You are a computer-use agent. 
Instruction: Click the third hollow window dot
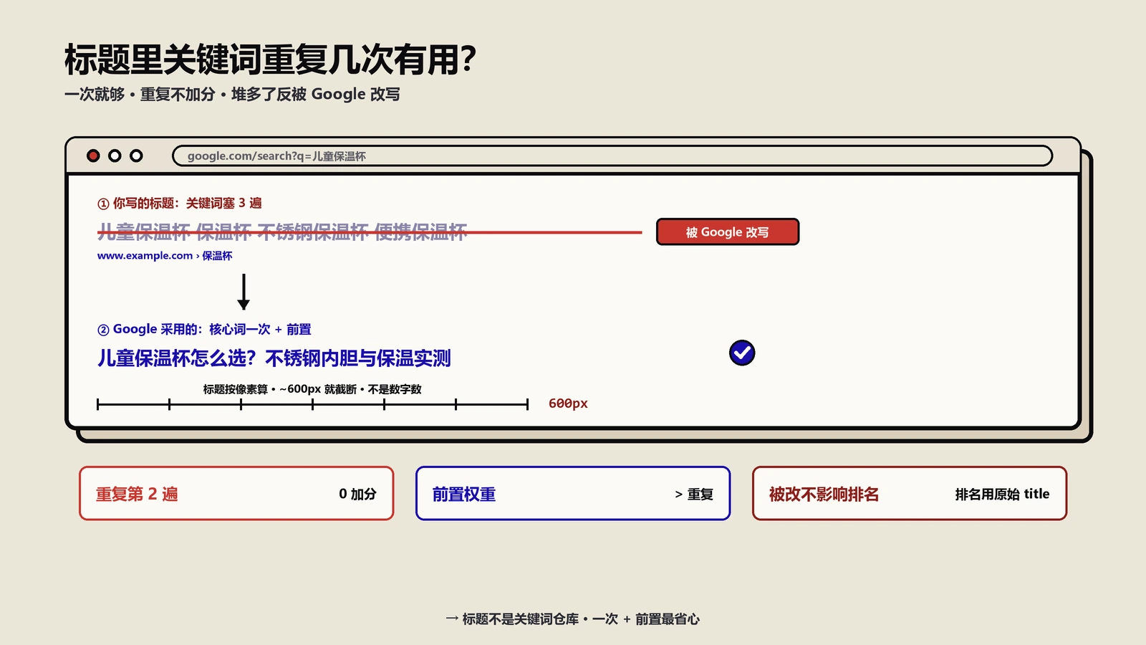(136, 156)
